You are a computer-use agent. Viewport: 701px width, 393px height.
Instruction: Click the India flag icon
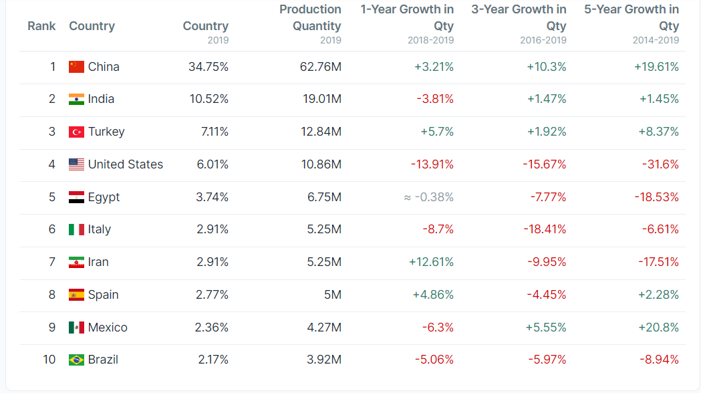pos(76,99)
